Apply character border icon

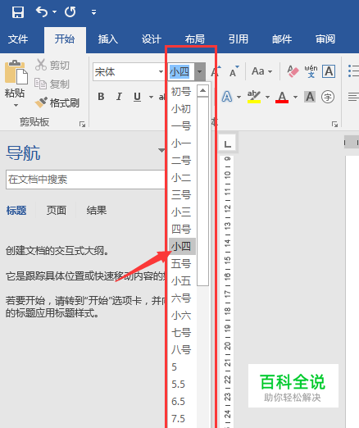click(329, 71)
